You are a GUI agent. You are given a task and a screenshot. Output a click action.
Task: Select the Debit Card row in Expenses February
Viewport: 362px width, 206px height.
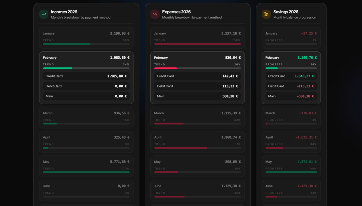198,86
